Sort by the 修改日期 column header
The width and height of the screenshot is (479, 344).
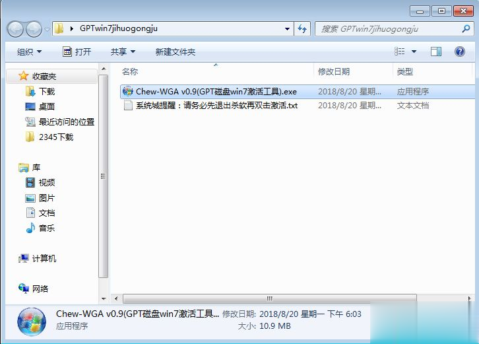(334, 71)
